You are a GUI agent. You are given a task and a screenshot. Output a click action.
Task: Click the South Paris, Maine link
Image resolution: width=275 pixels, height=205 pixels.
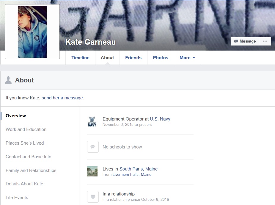click(x=139, y=169)
